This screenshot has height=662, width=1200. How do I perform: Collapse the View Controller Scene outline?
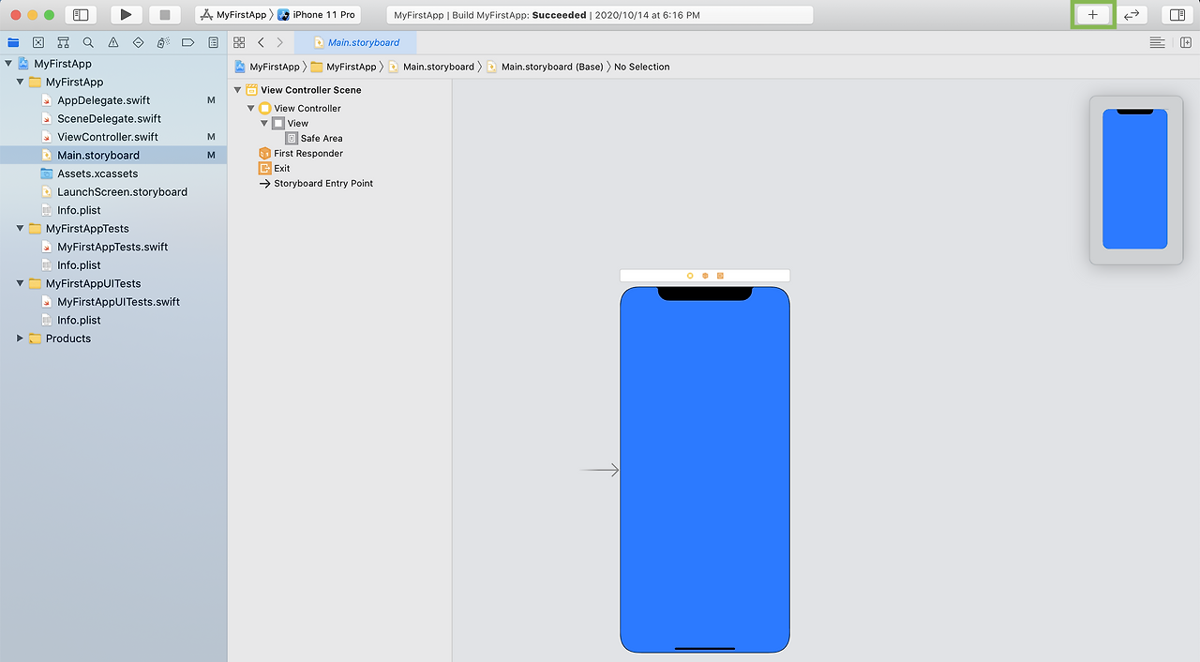point(238,90)
